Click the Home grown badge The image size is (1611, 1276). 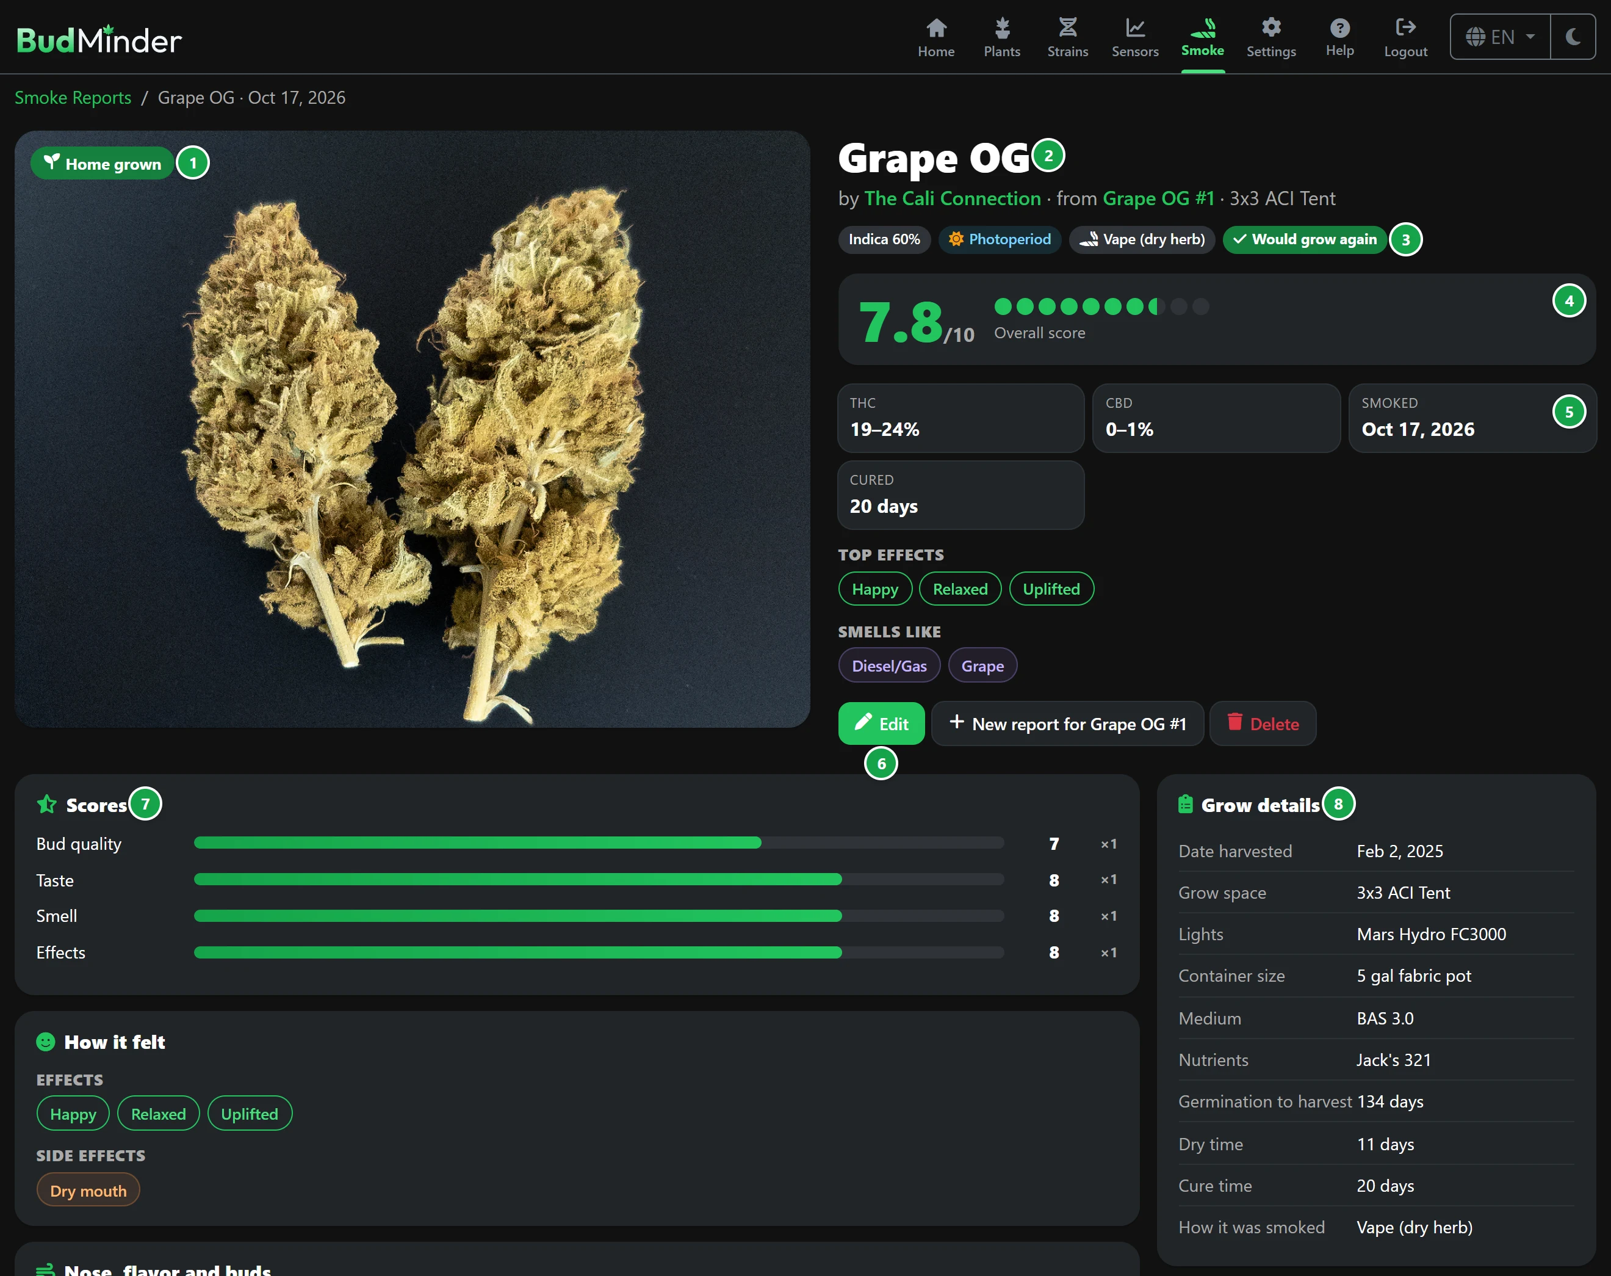click(x=103, y=163)
